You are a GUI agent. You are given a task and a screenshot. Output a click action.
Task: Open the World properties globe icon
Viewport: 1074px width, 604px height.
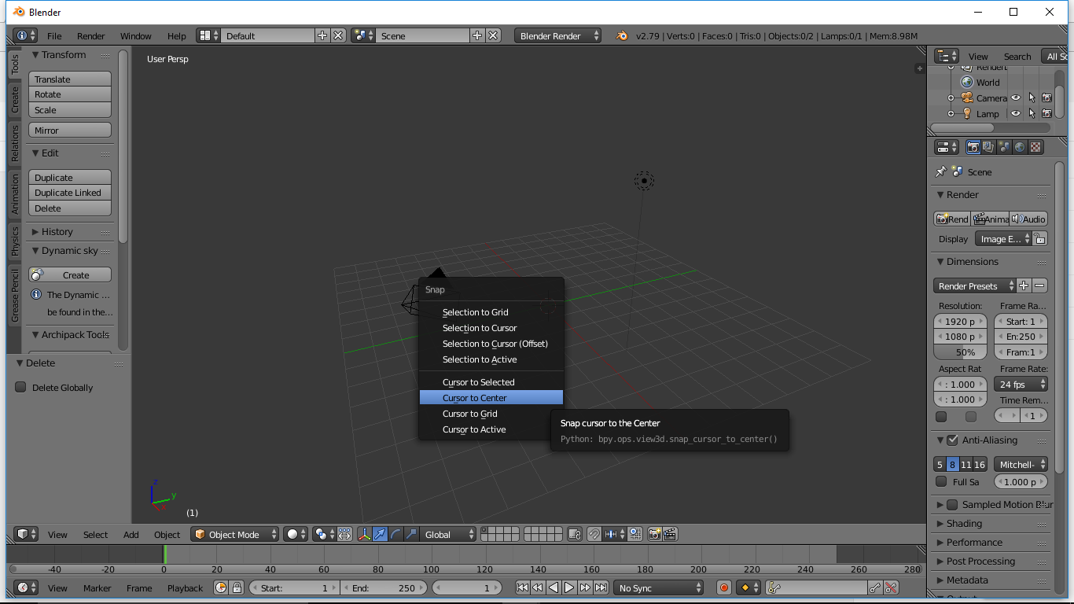[x=1020, y=146]
